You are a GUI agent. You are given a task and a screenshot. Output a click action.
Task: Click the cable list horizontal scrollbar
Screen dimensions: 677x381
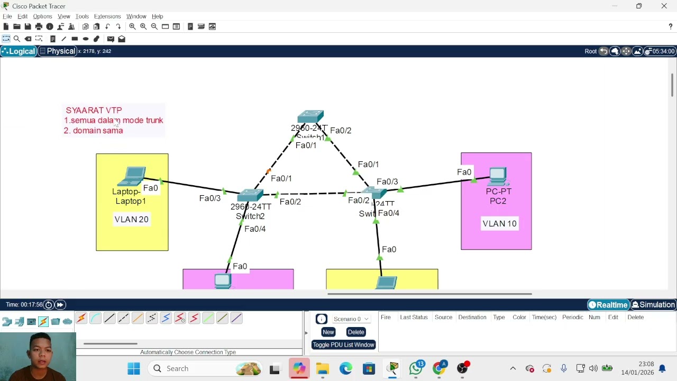tap(110, 344)
